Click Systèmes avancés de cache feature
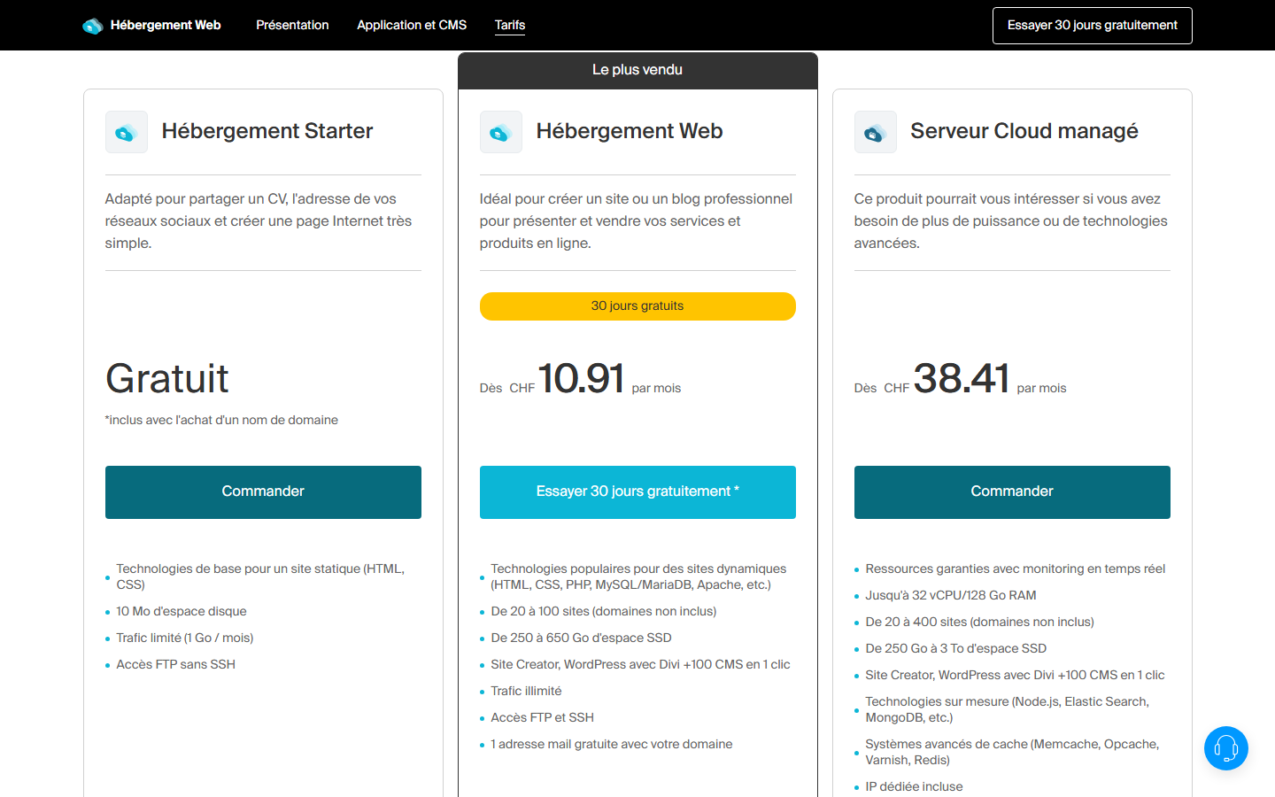Image resolution: width=1275 pixels, height=797 pixels. pyautogui.click(x=1012, y=752)
